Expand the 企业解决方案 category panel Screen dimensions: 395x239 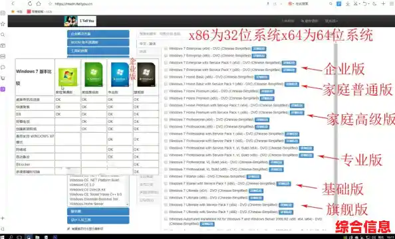point(98,34)
